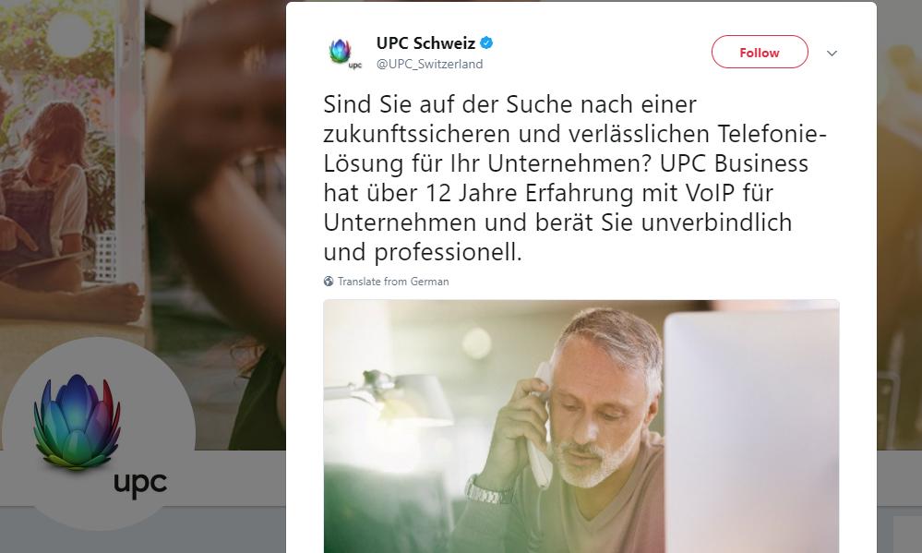
Task: Translate the tweet from German
Action: tap(393, 282)
